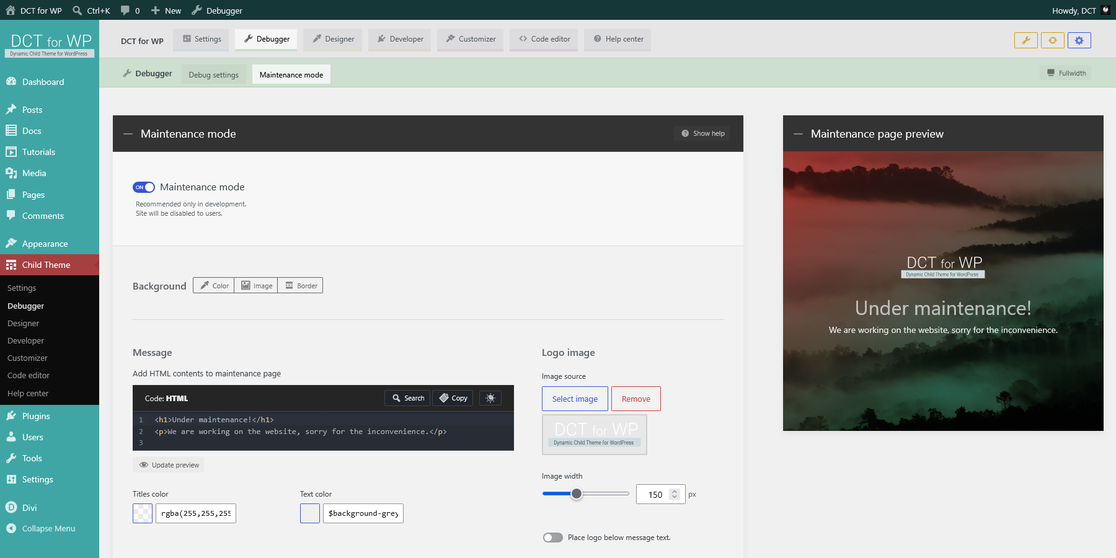Open Pages in the sidebar

pyautogui.click(x=50, y=195)
